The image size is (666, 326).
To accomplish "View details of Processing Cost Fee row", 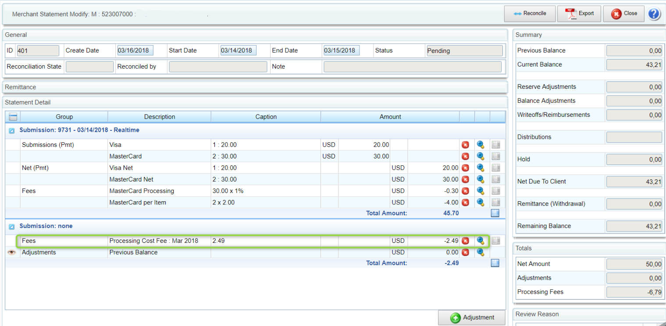I will tap(481, 241).
